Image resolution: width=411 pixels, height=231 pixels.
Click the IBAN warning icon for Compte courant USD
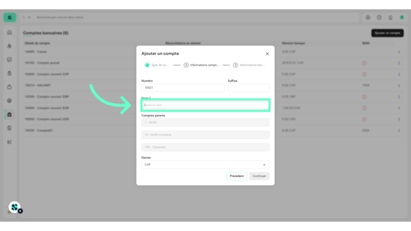pyautogui.click(x=364, y=119)
